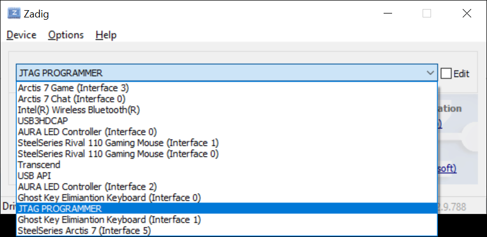Choose SteelSeries Rival 110 Mouse (Interface 1)
Image resolution: width=487 pixels, height=237 pixels.
[118, 143]
